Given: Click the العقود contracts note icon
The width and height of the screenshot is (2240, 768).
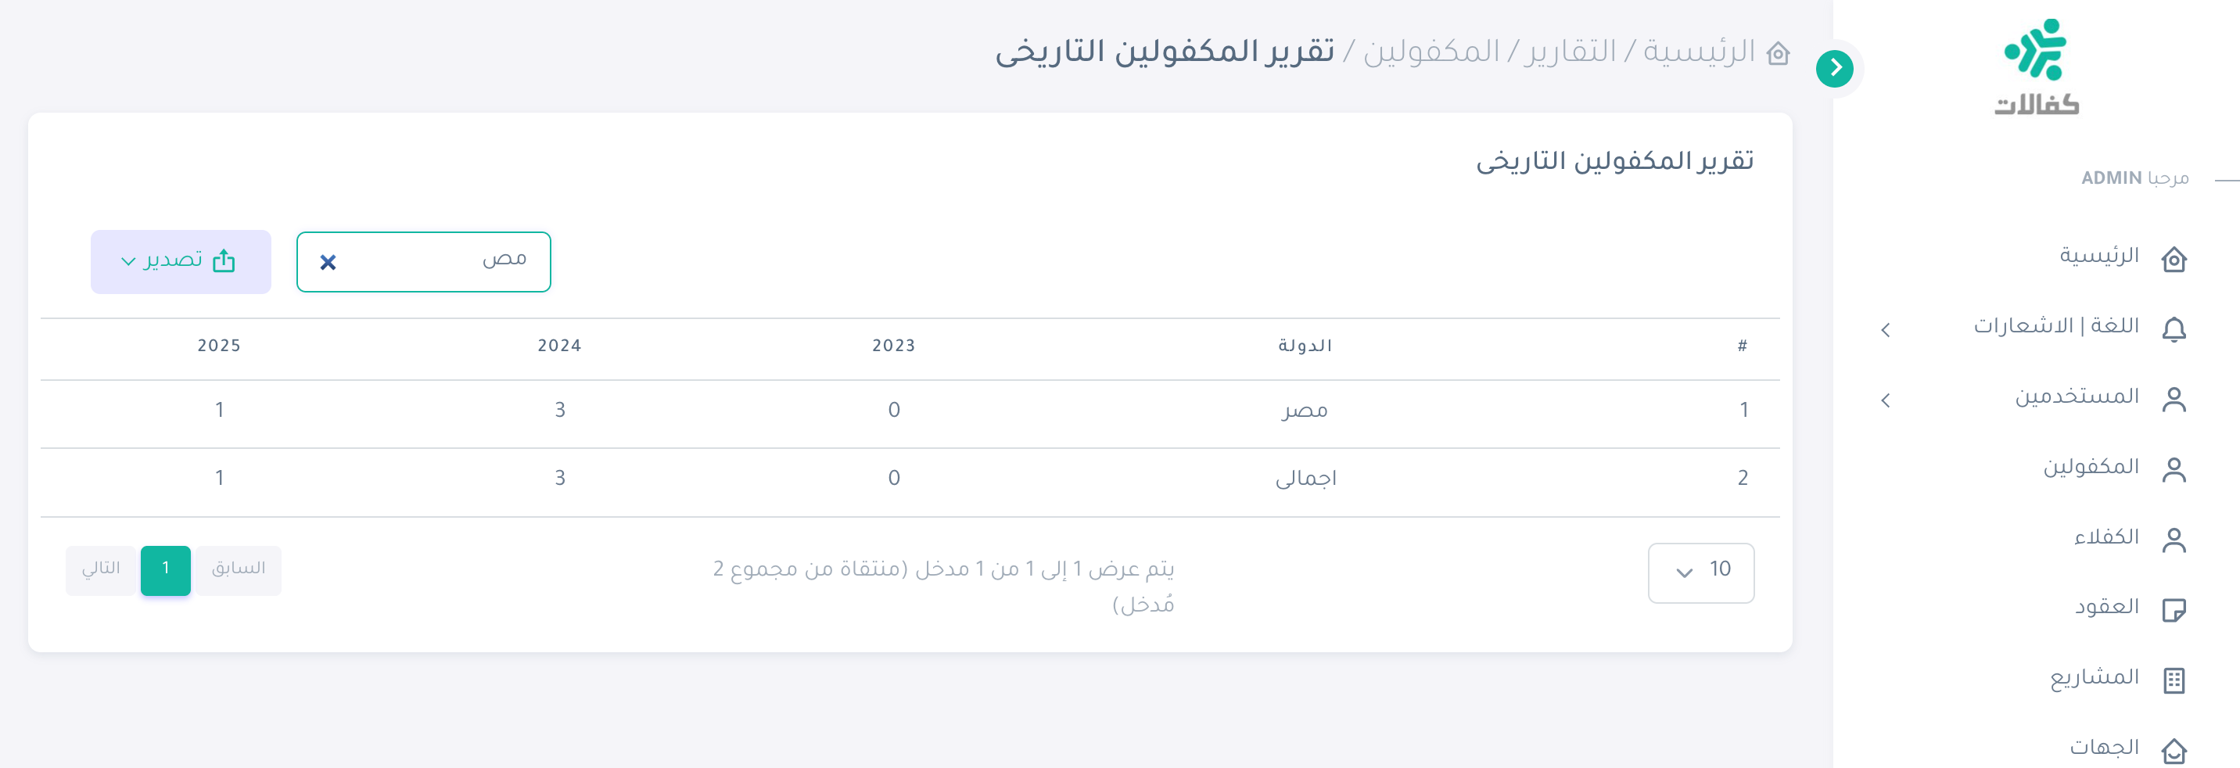Looking at the screenshot, I should pyautogui.click(x=2173, y=610).
